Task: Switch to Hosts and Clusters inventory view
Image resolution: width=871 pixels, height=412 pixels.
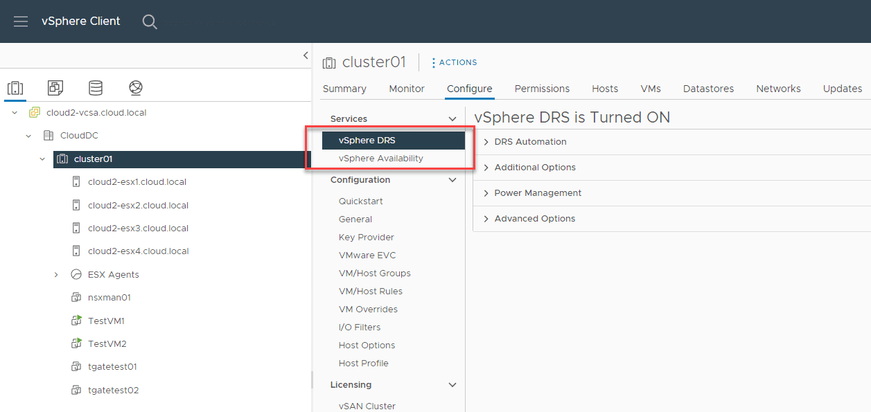Action: pyautogui.click(x=15, y=88)
